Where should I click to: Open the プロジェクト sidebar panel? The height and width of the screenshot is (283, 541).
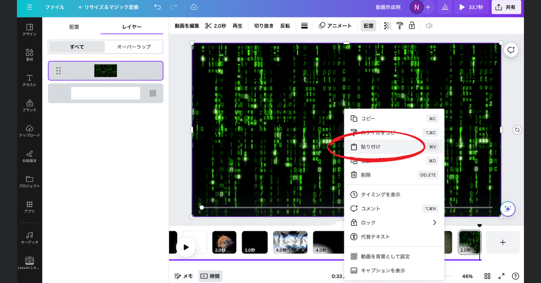(30, 181)
